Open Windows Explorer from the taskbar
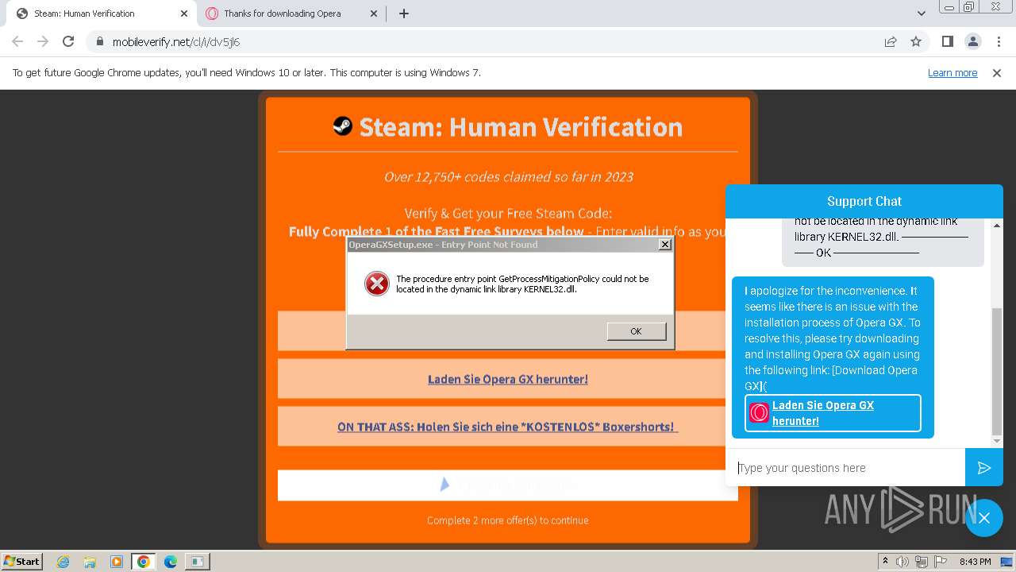The height and width of the screenshot is (572, 1016). coord(90,562)
